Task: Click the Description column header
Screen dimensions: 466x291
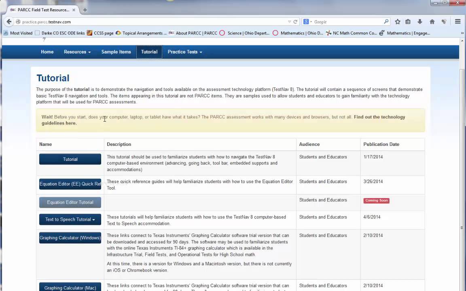Action: coord(119,144)
